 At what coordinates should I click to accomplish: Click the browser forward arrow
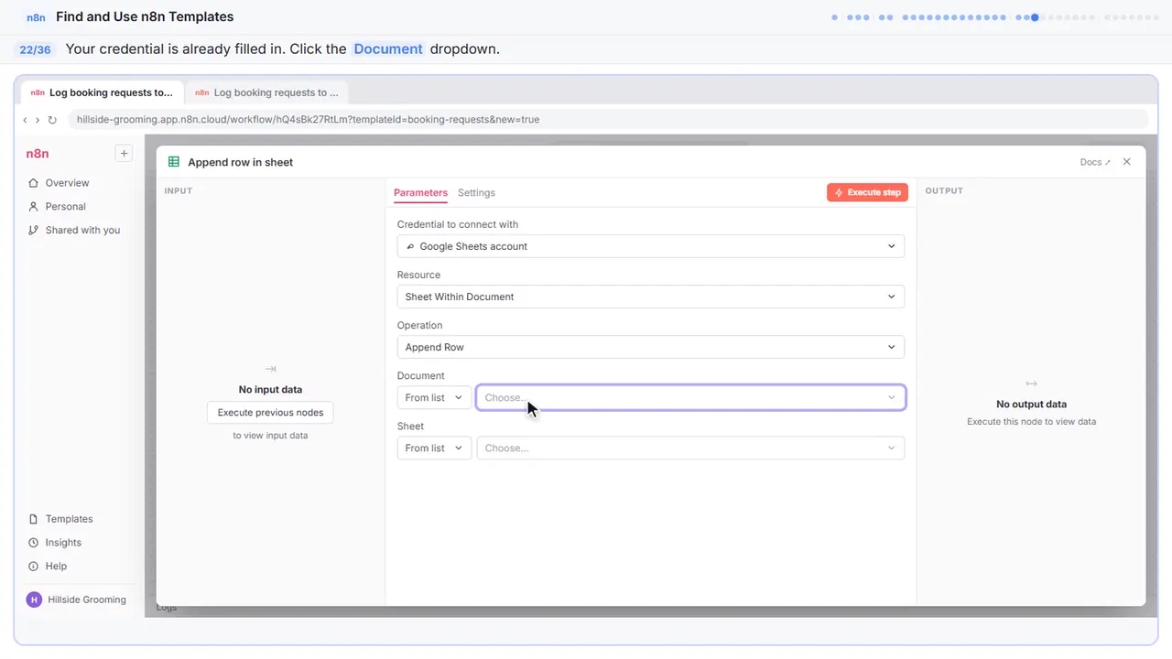(38, 120)
